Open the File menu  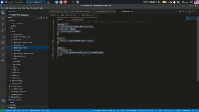click(x=2, y=8)
